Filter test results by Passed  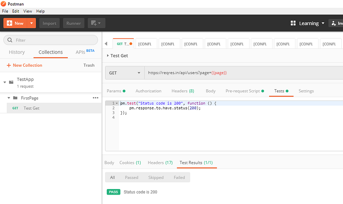tap(132, 177)
